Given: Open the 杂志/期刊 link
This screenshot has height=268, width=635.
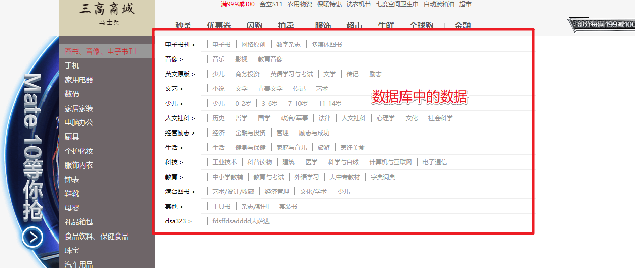Looking at the screenshot, I should coord(255,207).
